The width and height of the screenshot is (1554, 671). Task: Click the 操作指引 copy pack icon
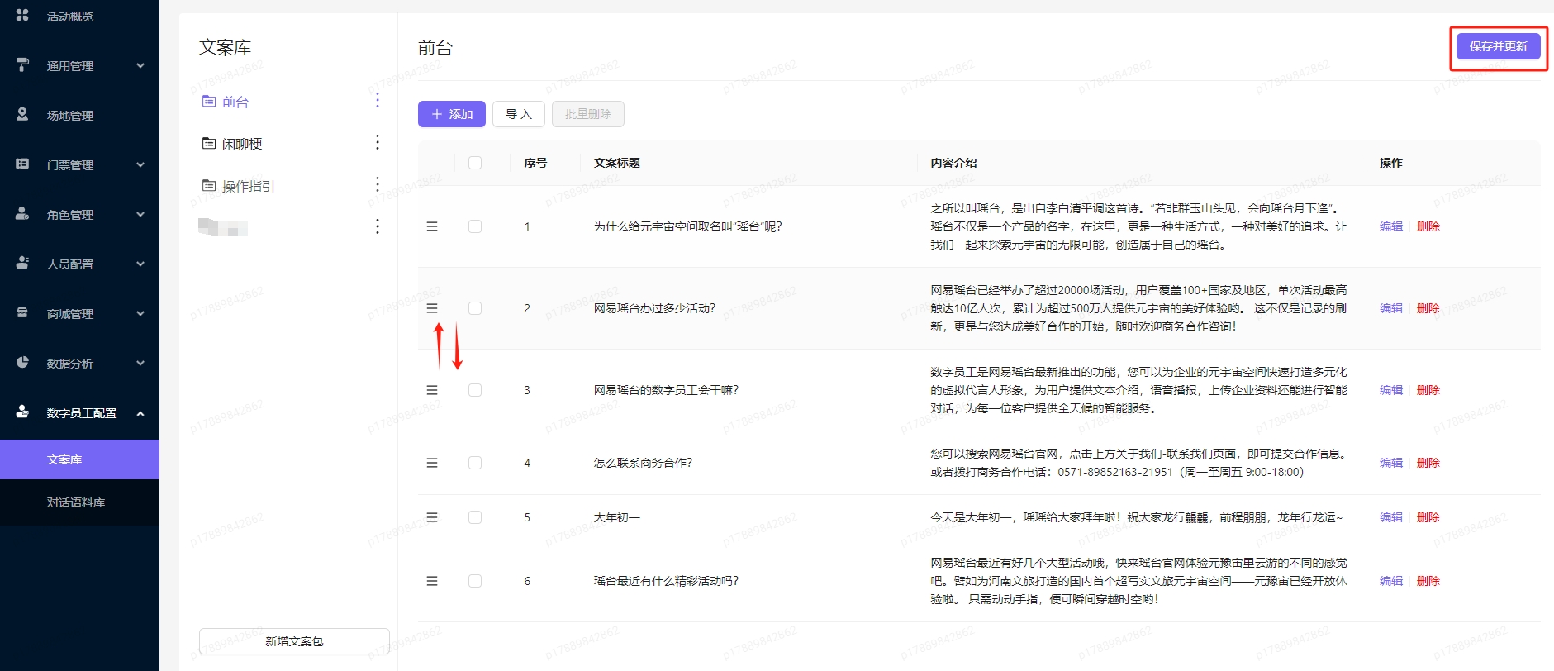click(x=209, y=185)
